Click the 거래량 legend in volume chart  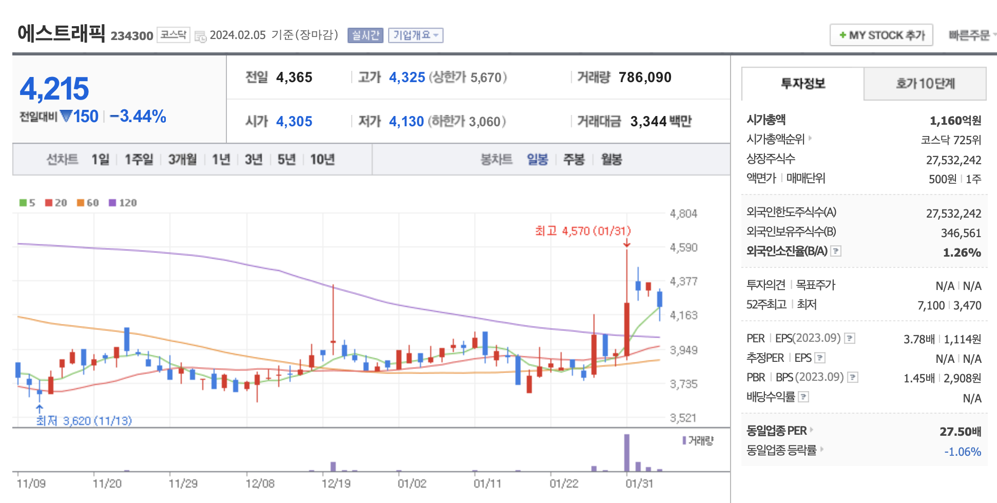coord(698,440)
